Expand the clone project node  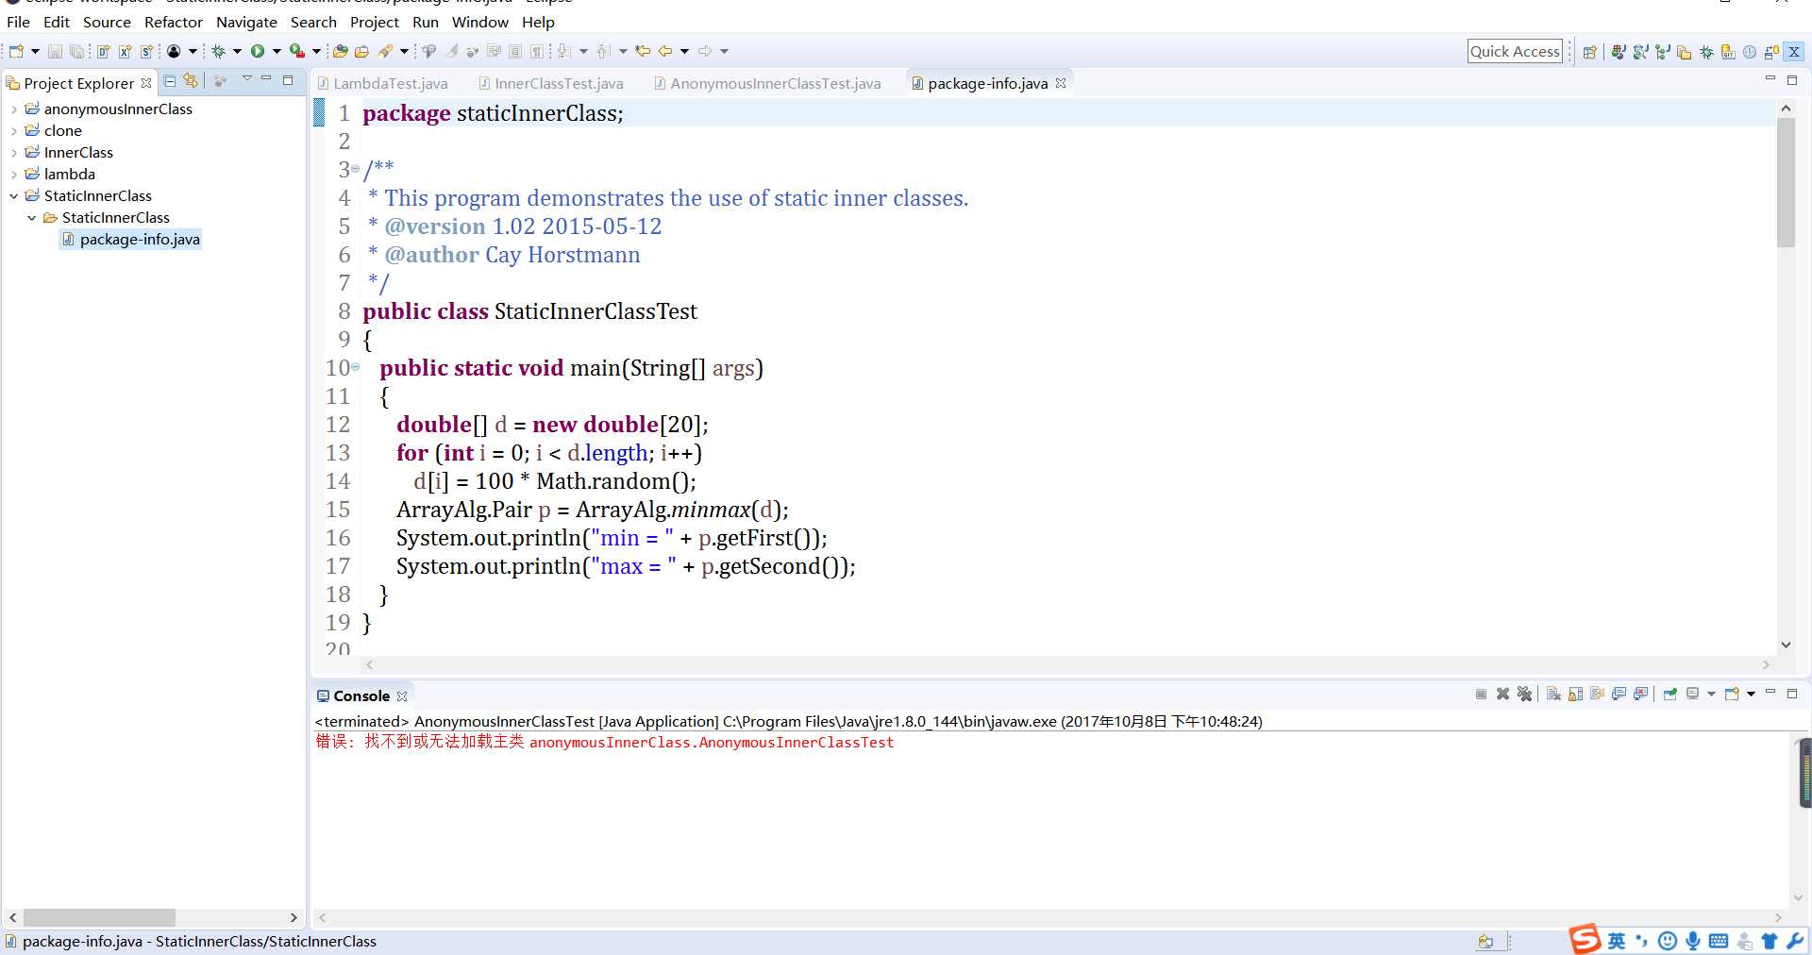[13, 131]
